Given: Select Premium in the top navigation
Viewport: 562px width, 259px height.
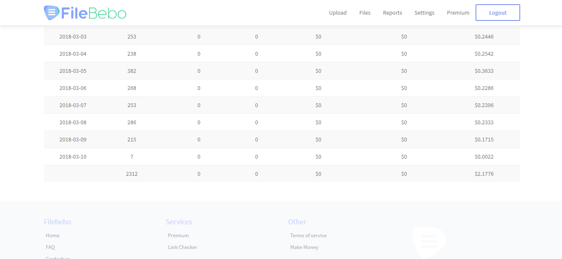Looking at the screenshot, I should [x=458, y=13].
